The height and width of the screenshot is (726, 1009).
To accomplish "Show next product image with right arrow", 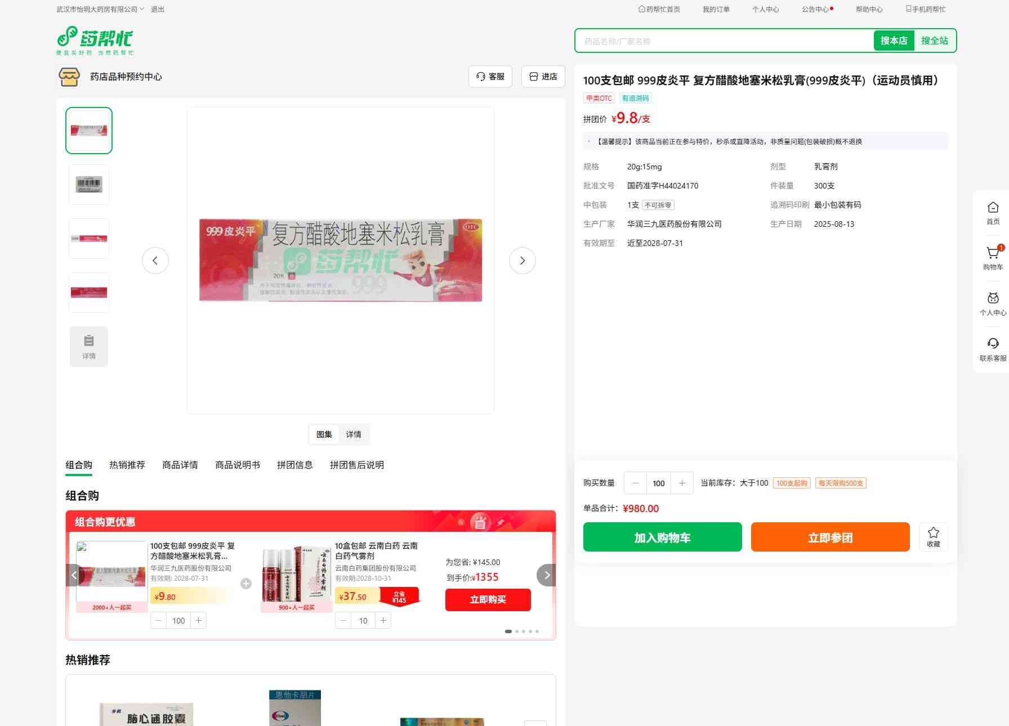I will point(522,261).
